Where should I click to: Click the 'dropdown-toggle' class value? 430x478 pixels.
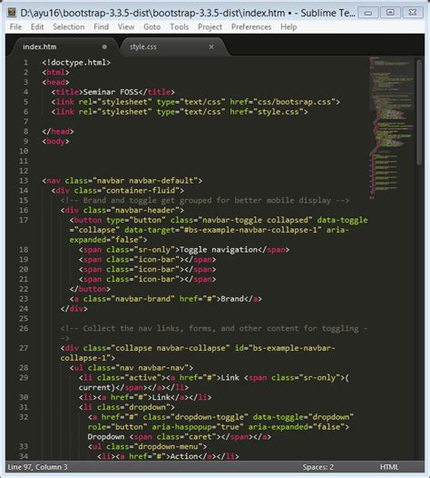coord(210,417)
